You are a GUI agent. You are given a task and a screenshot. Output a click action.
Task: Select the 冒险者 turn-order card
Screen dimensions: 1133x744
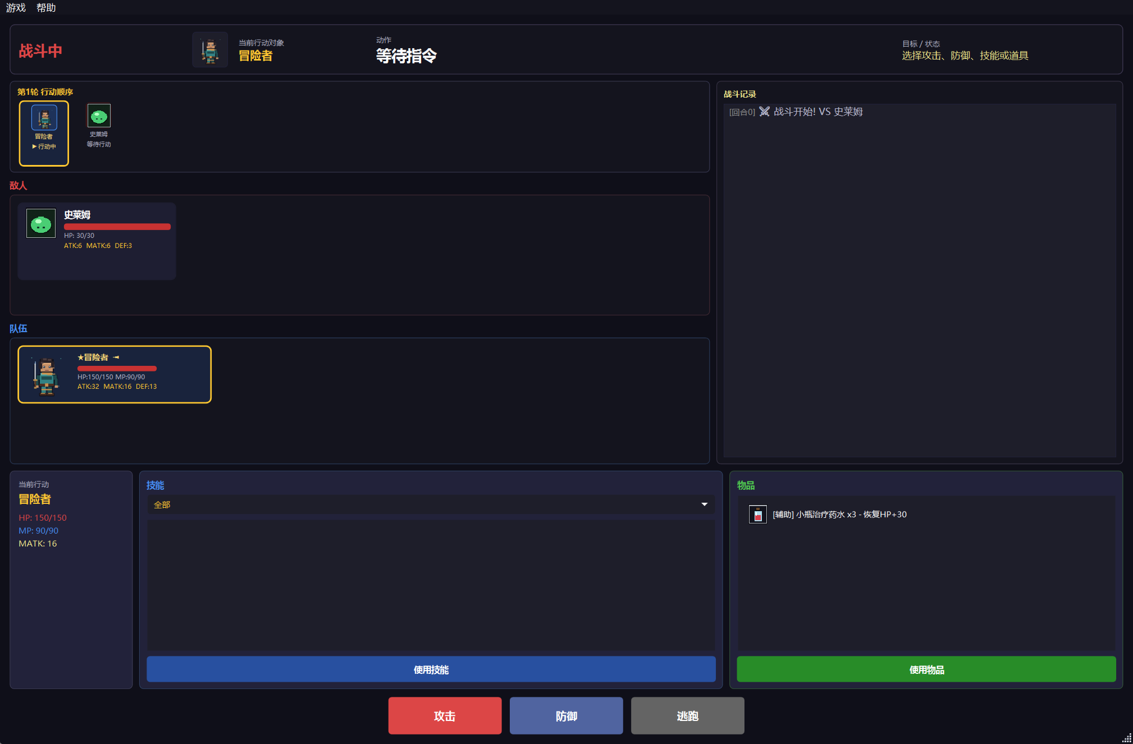coord(44,134)
